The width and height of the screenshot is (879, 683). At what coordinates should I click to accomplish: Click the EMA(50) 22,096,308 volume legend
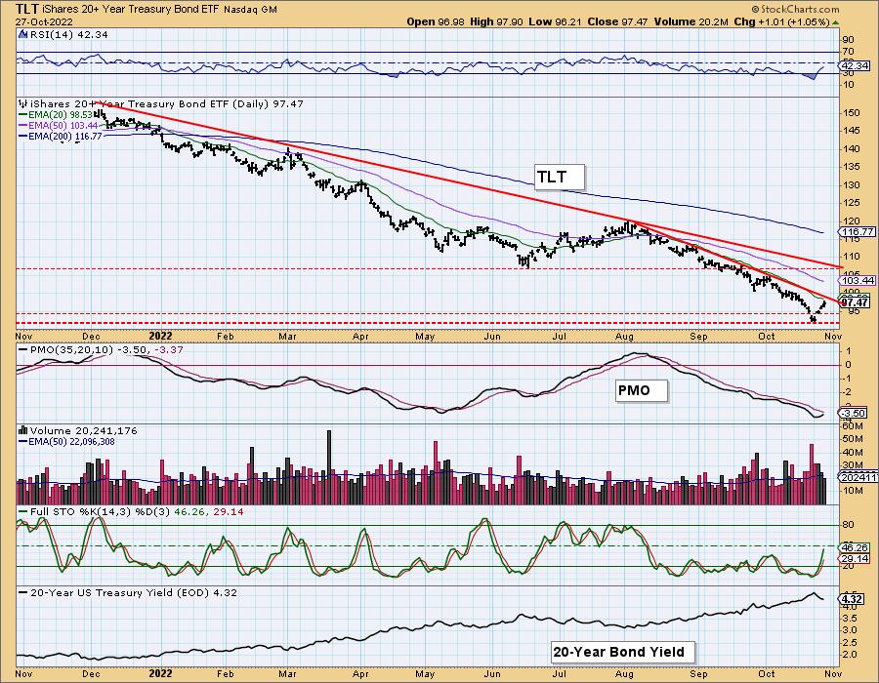tap(73, 442)
